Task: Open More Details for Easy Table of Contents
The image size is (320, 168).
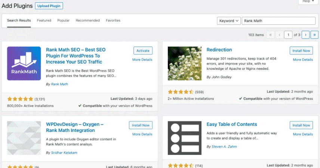Action: tap(303, 134)
